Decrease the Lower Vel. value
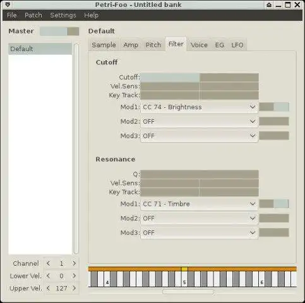 point(49,276)
